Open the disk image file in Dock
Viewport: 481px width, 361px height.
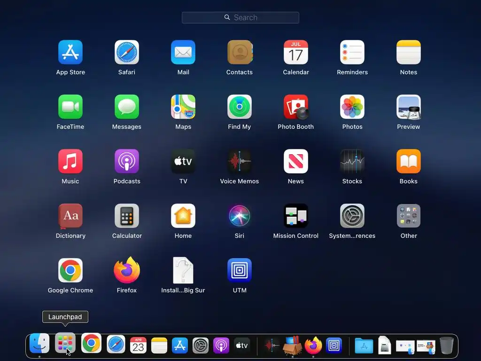[384, 345]
